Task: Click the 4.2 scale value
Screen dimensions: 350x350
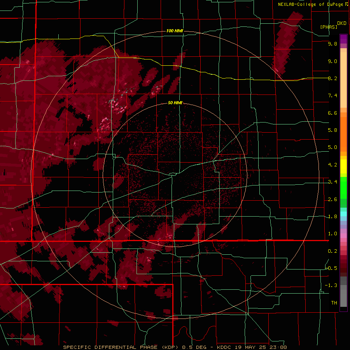Action: pyautogui.click(x=332, y=165)
